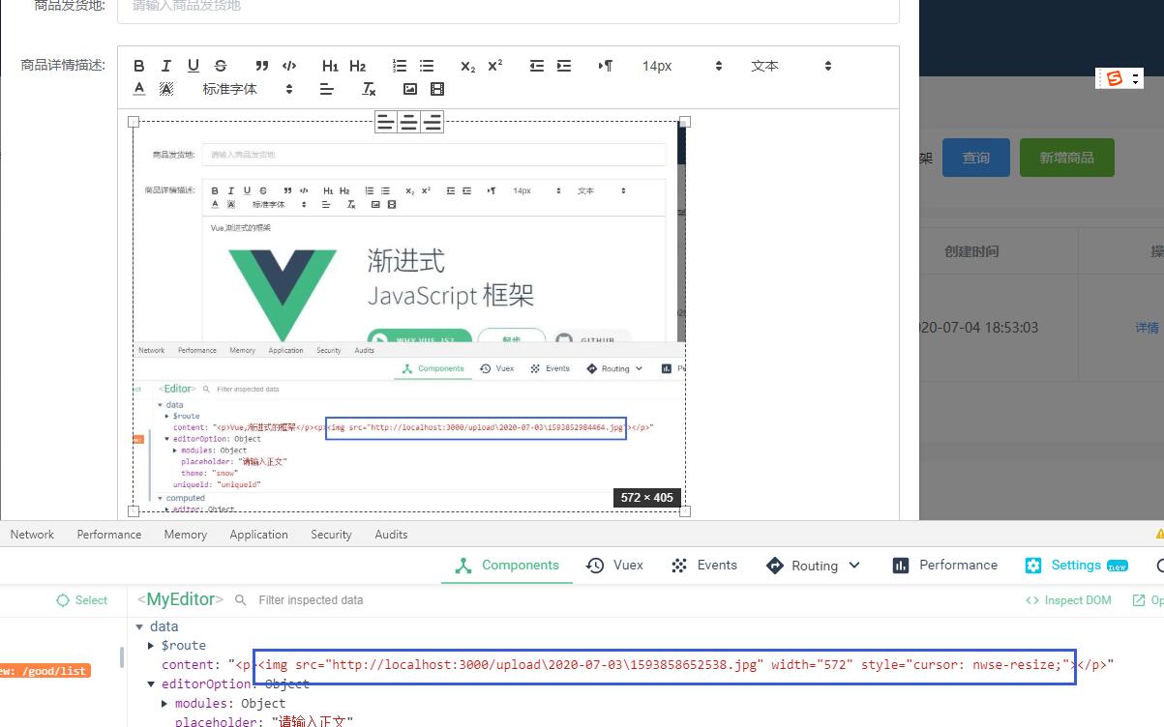This screenshot has width=1164, height=727.
Task: Apply Heading 1 formatting
Action: pyautogui.click(x=330, y=66)
